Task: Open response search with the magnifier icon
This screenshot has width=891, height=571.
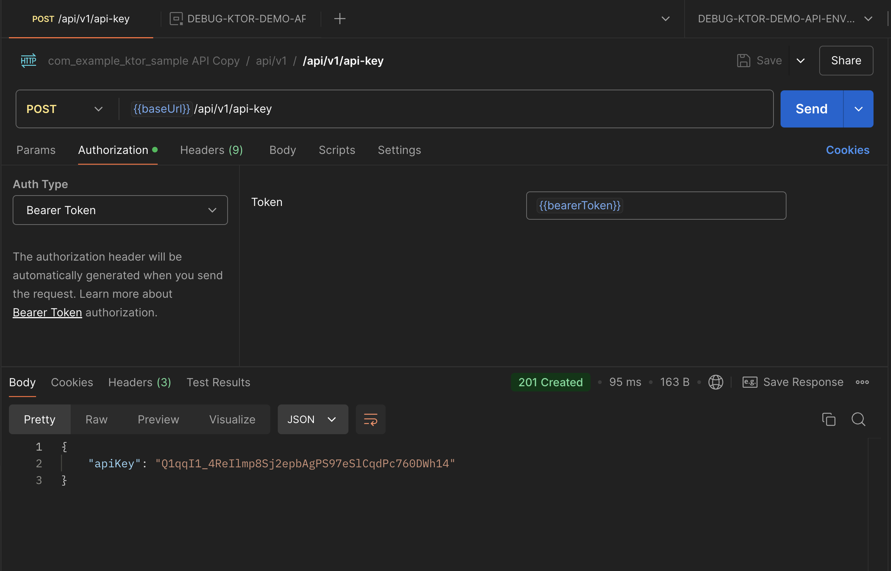Action: pos(858,419)
